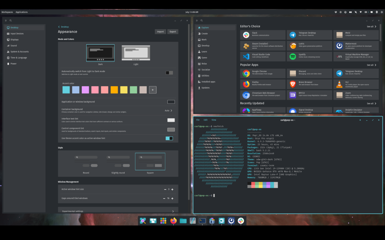Click See all next to Popular Apps

(x=371, y=65)
